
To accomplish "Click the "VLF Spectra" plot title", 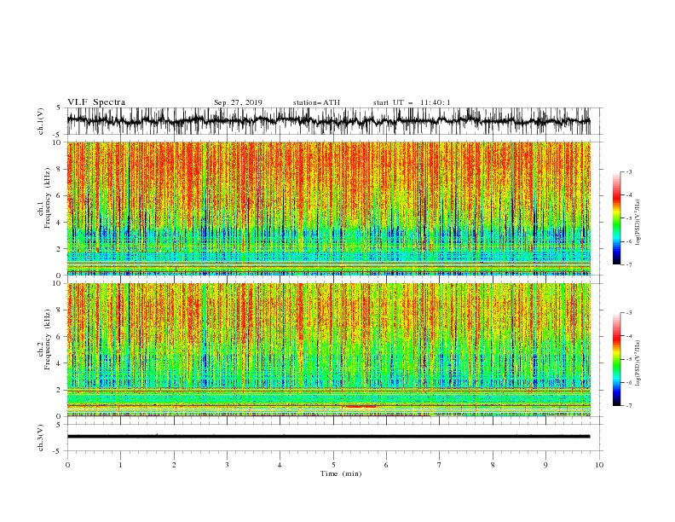I will [x=96, y=102].
